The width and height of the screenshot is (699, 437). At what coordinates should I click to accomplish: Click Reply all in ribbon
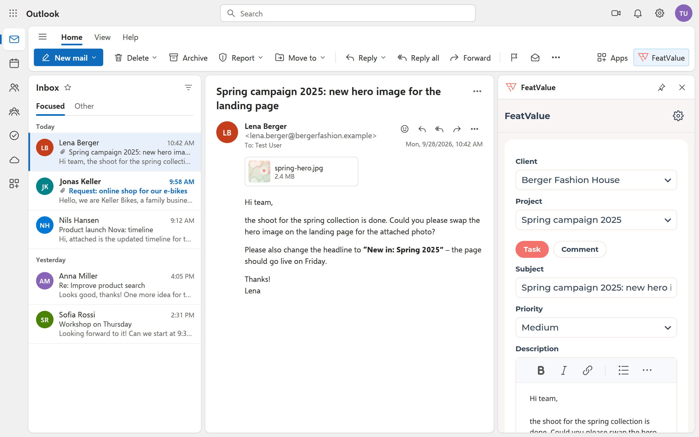coord(418,58)
